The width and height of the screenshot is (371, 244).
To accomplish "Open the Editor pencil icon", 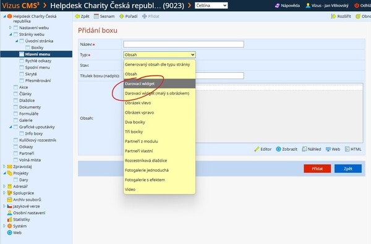I will (257, 149).
